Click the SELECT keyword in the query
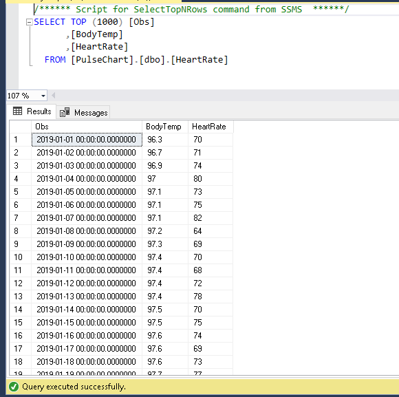Viewport: 399px width, 397px height. [50, 22]
